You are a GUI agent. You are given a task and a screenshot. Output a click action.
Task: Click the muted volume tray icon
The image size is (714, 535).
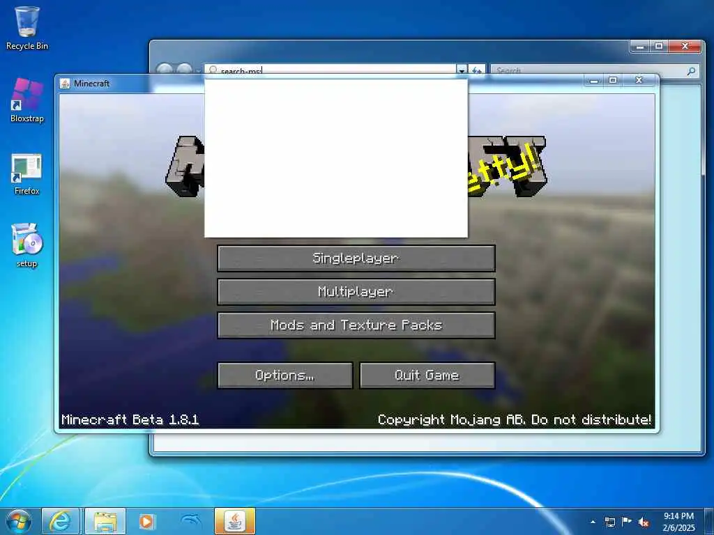pyautogui.click(x=644, y=522)
